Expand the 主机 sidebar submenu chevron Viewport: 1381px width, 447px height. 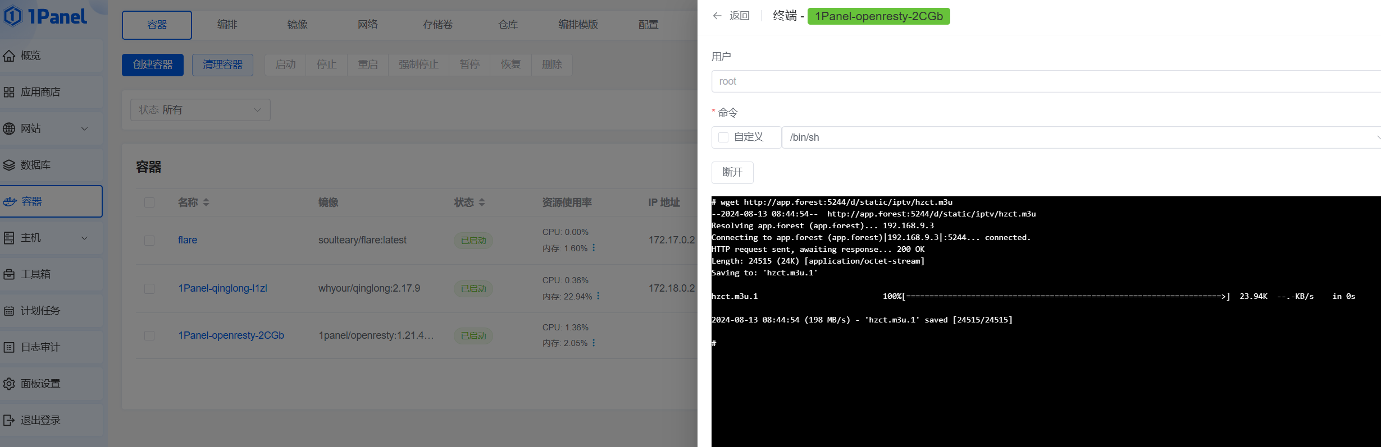point(85,238)
